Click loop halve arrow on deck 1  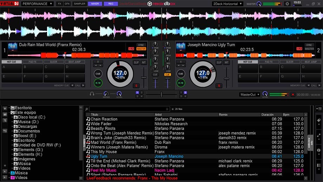[x=95, y=66]
